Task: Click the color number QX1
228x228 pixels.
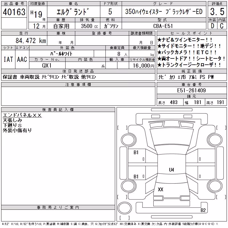Action: [x=47, y=66]
